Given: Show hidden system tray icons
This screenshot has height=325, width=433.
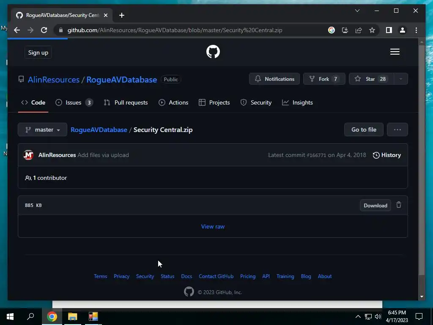Looking at the screenshot, I should pos(358,317).
